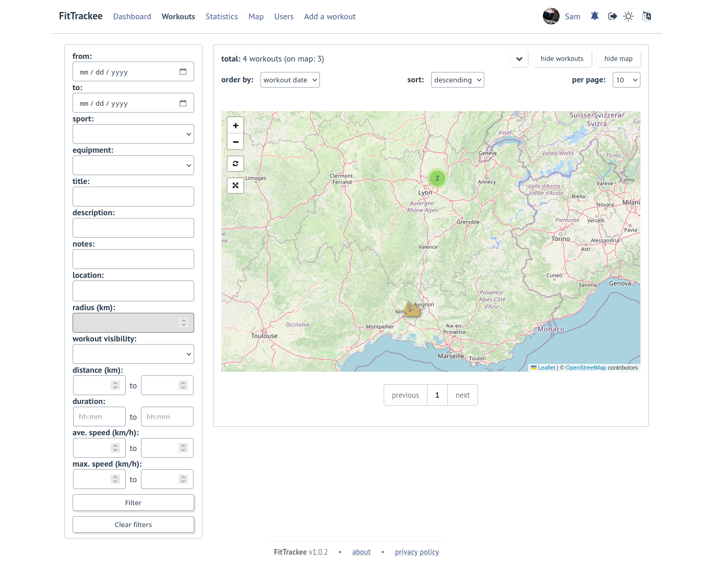Open the Dashboard

(x=132, y=16)
